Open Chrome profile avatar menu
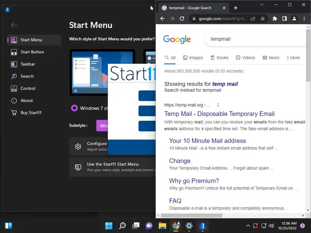The width and height of the screenshot is (311, 233). point(294,19)
